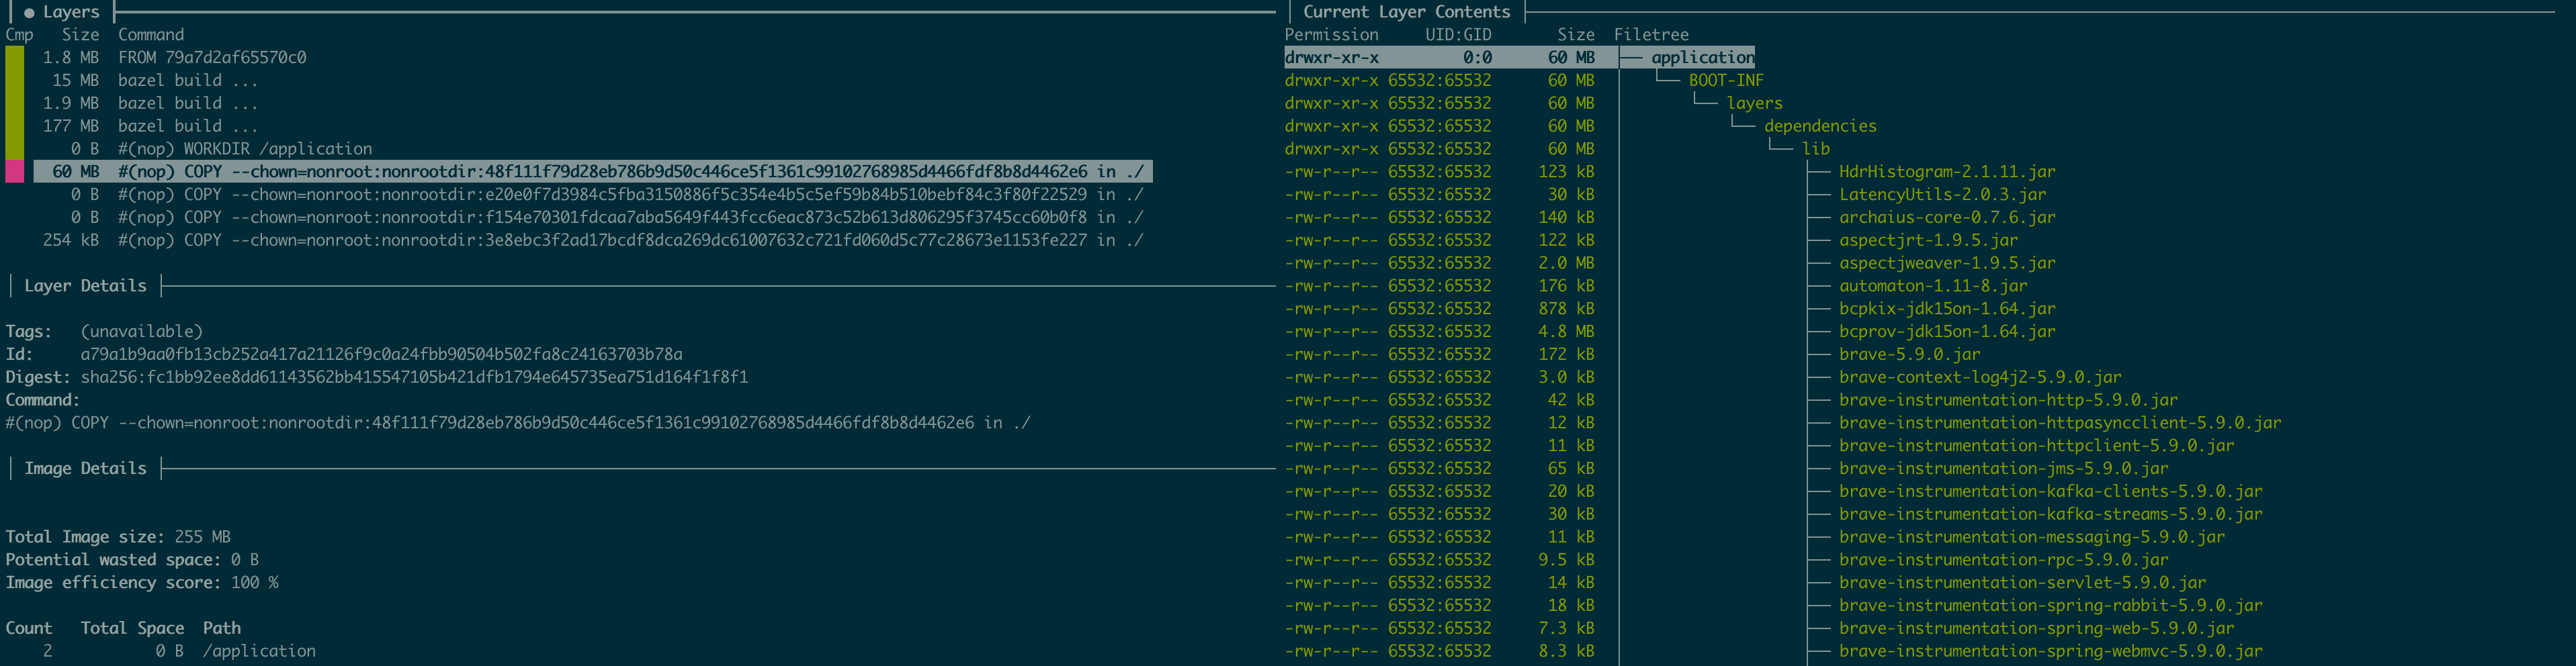Select brave-instrumentation-servlet-5.9.0.jar file
Image resolution: width=2576 pixels, height=666 pixels.
[2022, 583]
